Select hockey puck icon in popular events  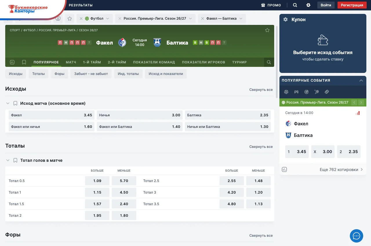tap(327, 92)
